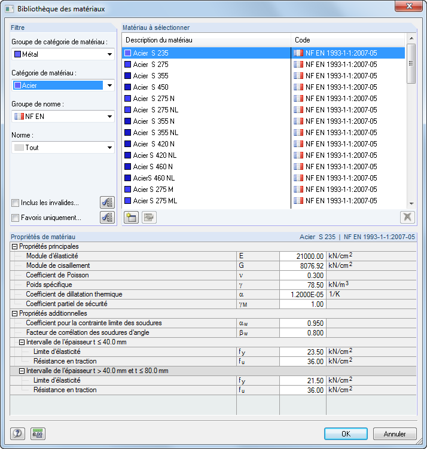The height and width of the screenshot is (449, 427).
Task: Collapse the t > 40.0 mm et t ≤ 80.0 mm interval
Action: [x=22, y=371]
